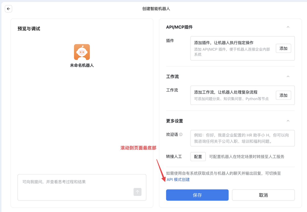Click 添加 to add a workflow
Viewport: 307px width, 212px height.
click(x=283, y=95)
